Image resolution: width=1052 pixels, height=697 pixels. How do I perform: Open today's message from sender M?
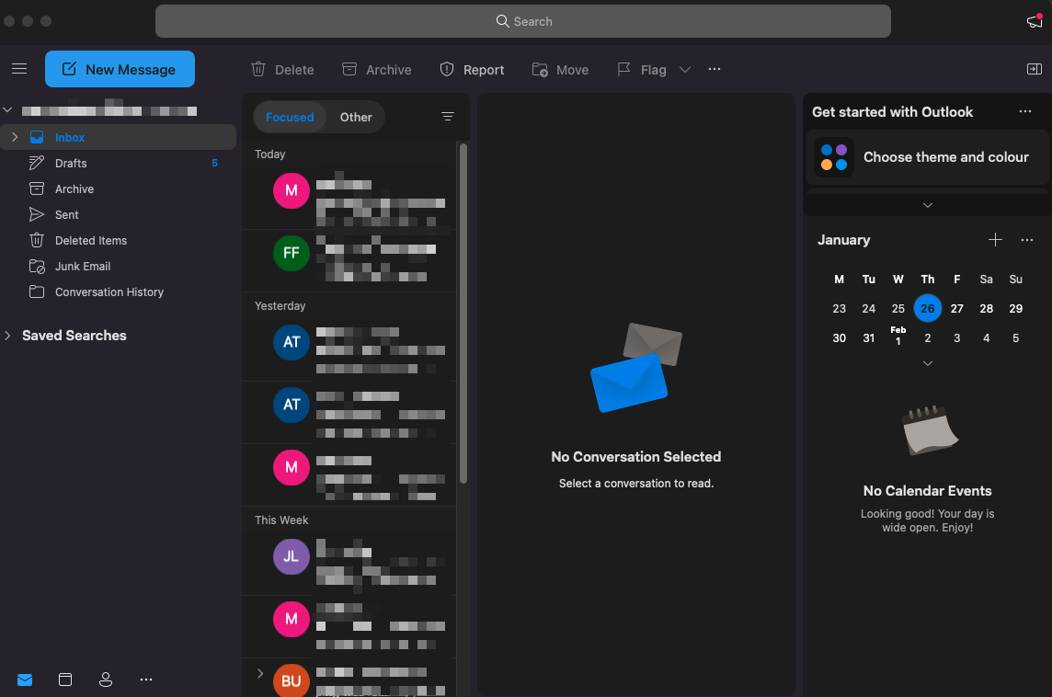[x=349, y=198]
